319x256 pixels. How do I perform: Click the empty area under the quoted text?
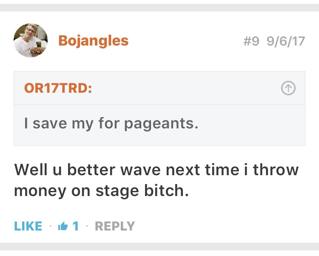pos(159,139)
